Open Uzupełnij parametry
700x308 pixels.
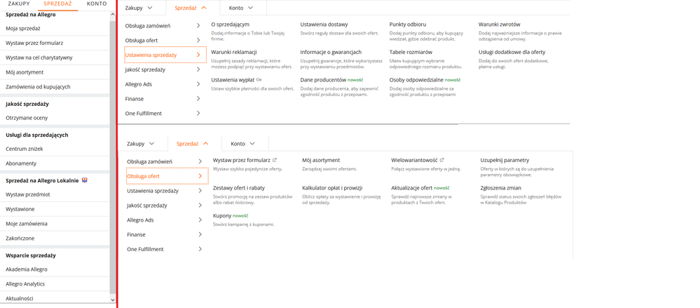505,160
